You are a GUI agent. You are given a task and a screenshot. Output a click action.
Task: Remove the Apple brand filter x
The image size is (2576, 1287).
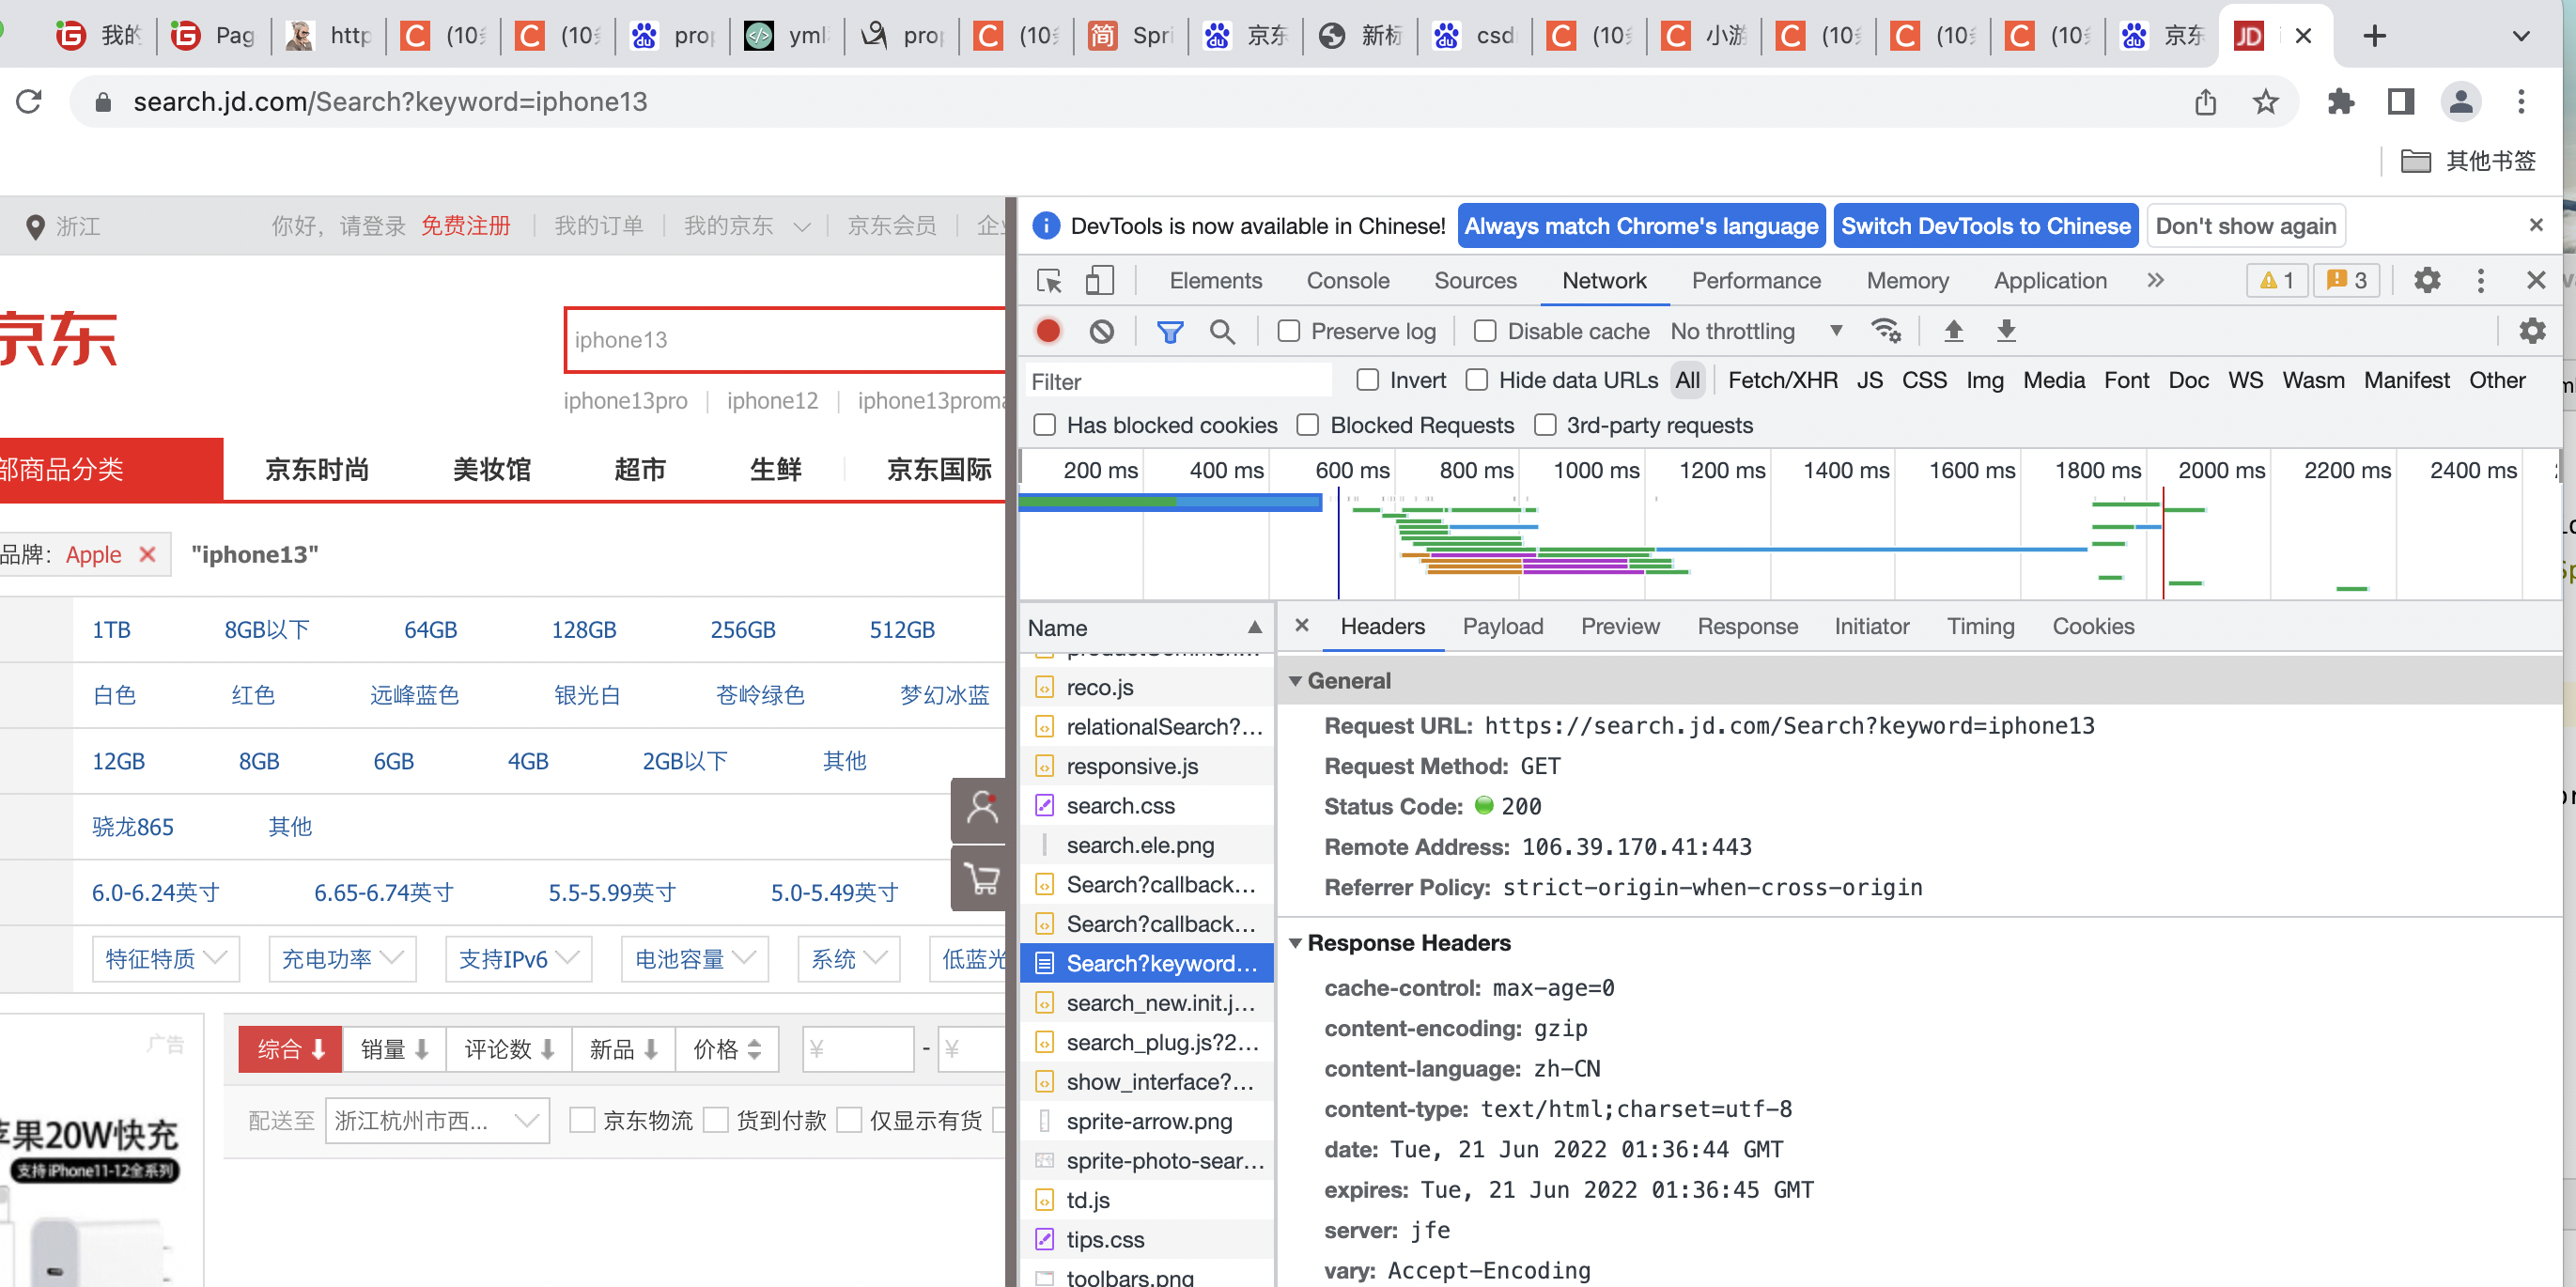coord(147,554)
